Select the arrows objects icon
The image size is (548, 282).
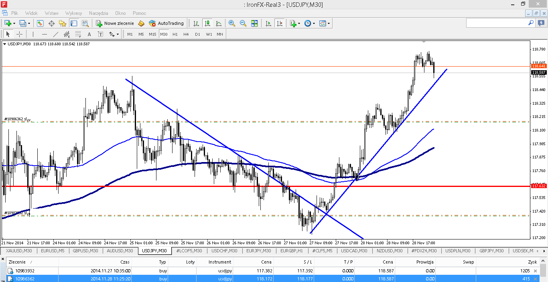112,34
